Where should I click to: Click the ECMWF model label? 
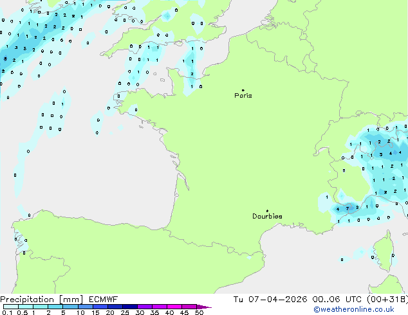click(104, 300)
